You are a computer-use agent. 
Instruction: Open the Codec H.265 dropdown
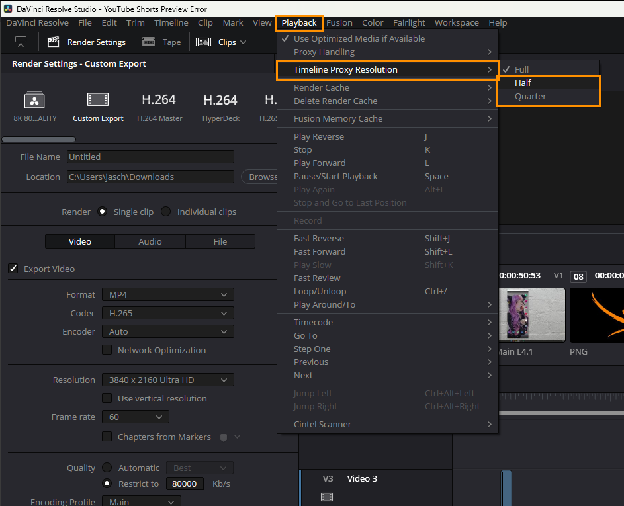click(168, 313)
